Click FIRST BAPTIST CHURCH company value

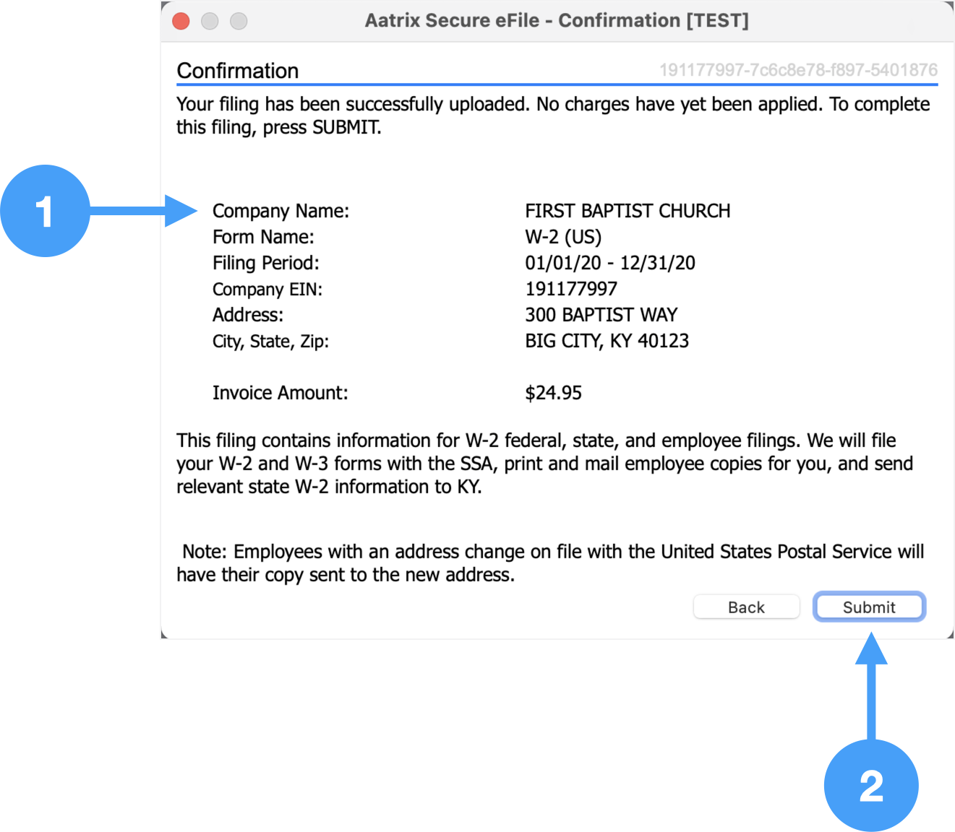click(627, 211)
